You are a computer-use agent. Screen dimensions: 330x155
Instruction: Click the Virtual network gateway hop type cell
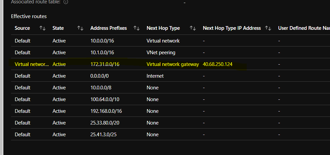[173, 64]
